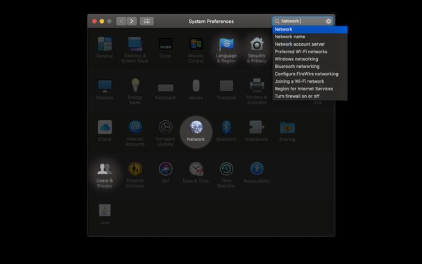
Task: Go forward with the right arrow button
Action: [x=132, y=22]
